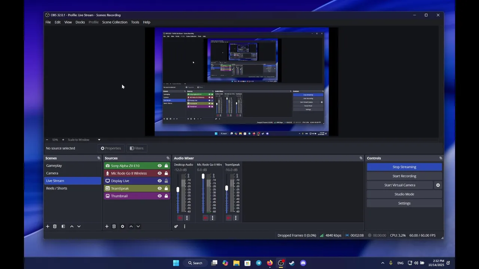Add a new source with plus icon
This screenshot has height=269, width=479.
[107, 226]
